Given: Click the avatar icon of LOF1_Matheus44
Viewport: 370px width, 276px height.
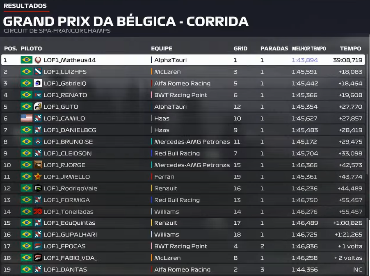Looking at the screenshot, I should 38,60.
